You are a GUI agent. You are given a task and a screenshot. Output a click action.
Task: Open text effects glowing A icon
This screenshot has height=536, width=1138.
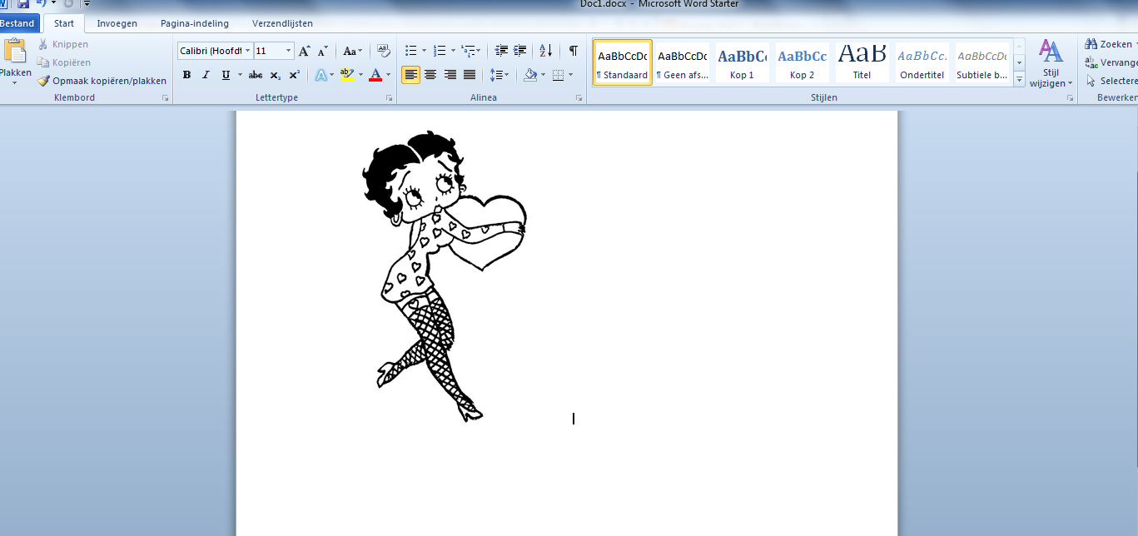321,75
